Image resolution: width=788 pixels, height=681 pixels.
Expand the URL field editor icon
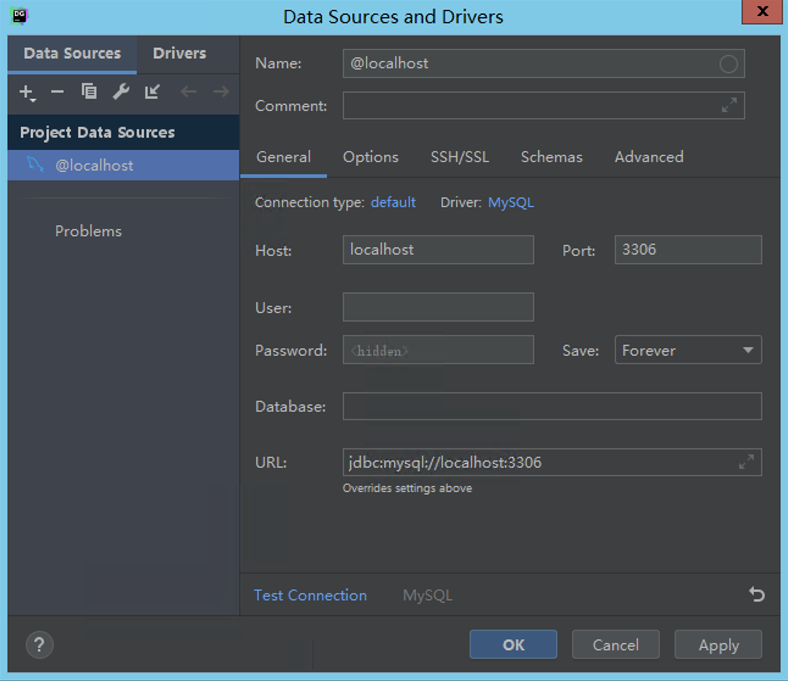coord(747,462)
